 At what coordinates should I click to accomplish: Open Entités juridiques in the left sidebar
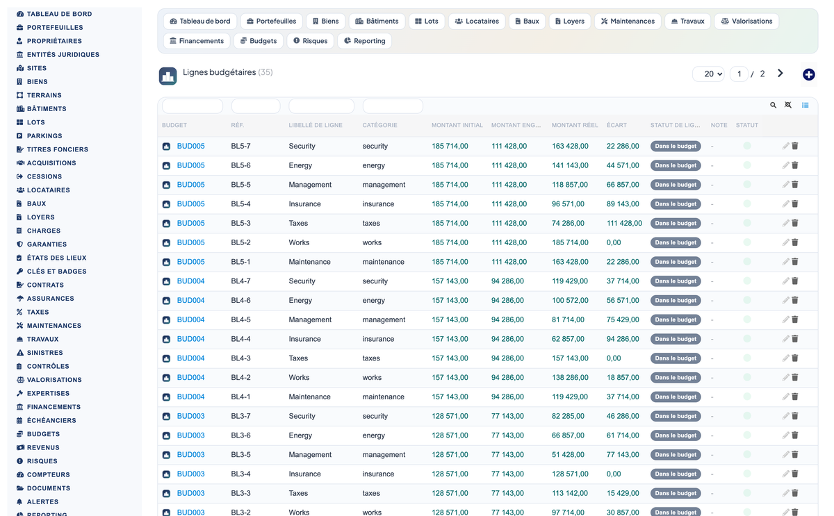click(63, 55)
